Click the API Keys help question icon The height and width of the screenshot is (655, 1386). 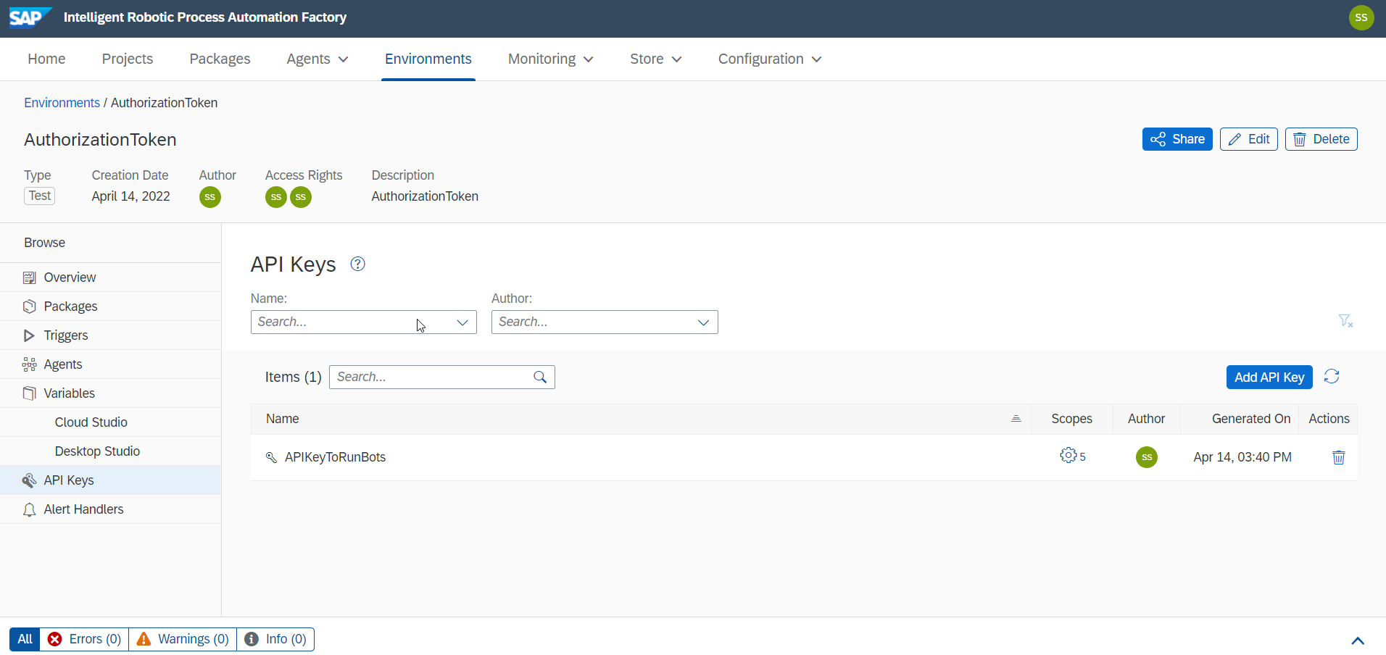point(357,264)
